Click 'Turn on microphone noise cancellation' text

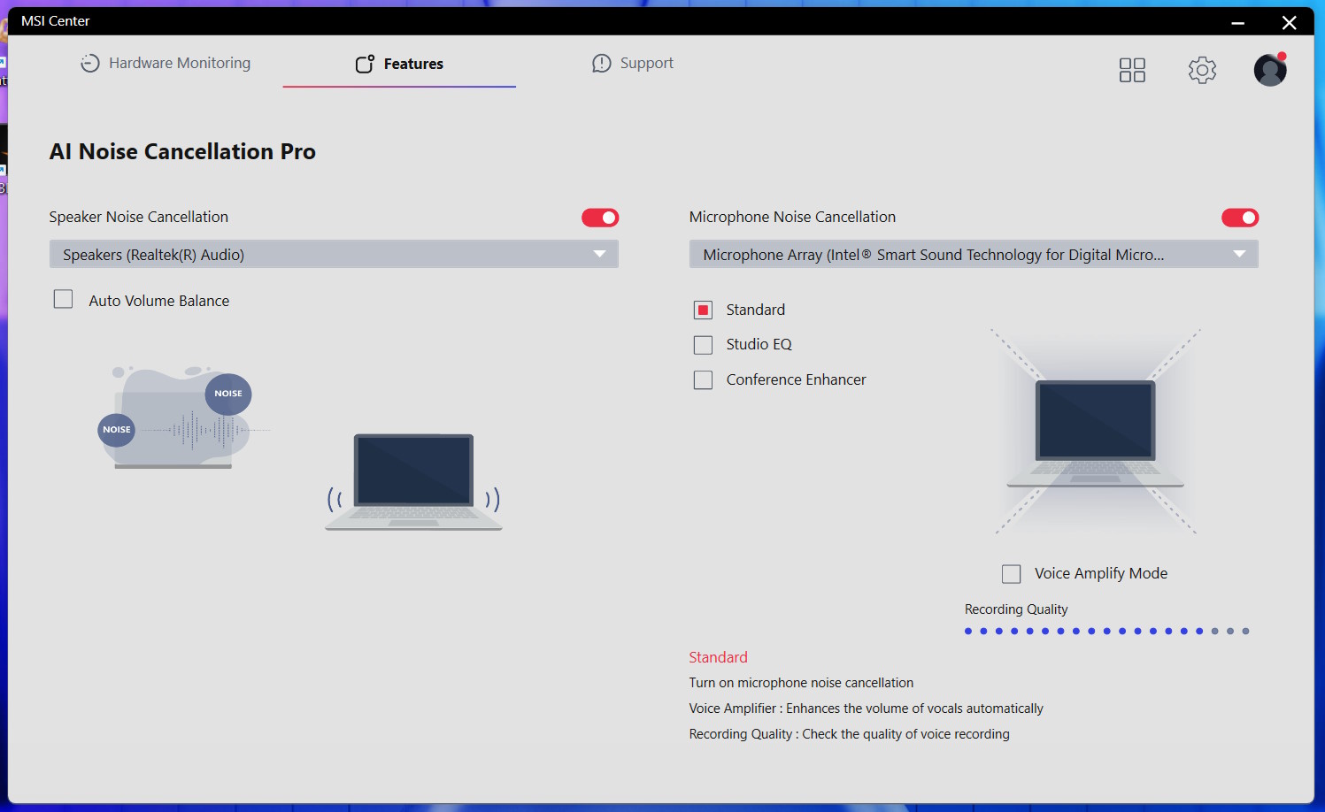801,683
